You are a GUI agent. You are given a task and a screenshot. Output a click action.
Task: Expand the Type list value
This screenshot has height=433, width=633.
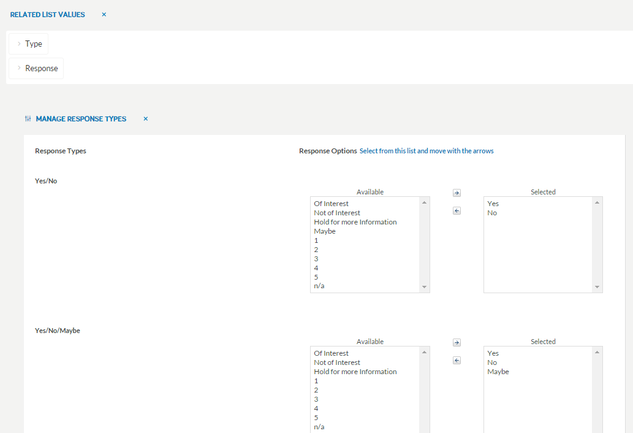(x=29, y=44)
